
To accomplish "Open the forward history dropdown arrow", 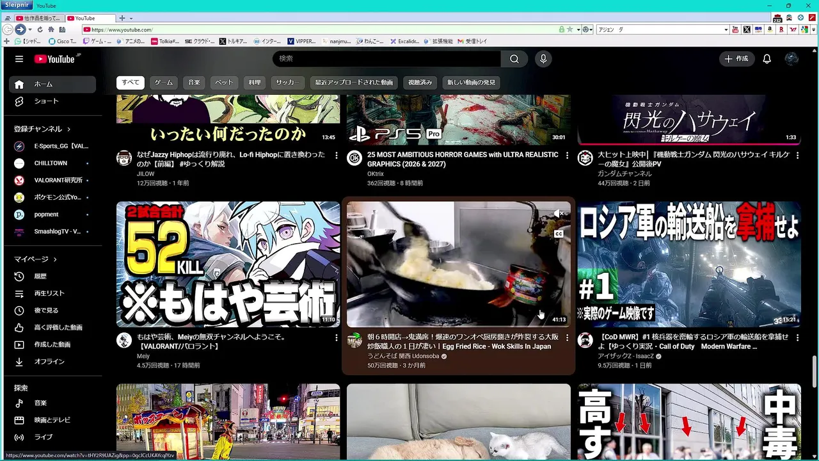I will point(29,29).
